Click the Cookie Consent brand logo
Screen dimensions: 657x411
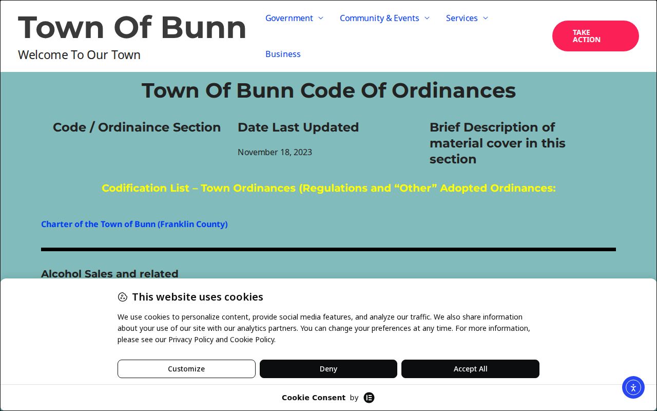coord(369,398)
